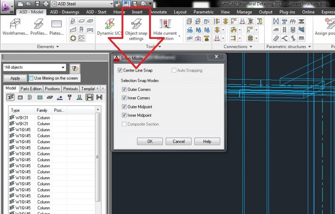
Task: Click the Open folder quick access icon
Action: coord(28,4)
